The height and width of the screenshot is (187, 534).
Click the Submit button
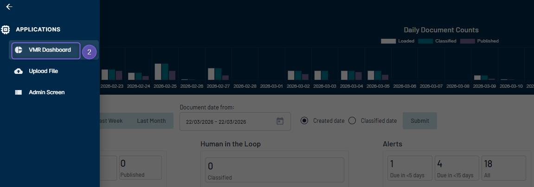coord(419,121)
